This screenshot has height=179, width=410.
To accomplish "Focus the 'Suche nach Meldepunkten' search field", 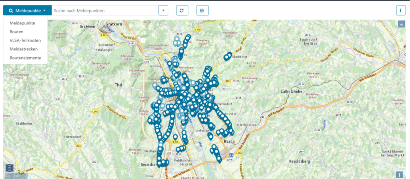I will coord(104,10).
